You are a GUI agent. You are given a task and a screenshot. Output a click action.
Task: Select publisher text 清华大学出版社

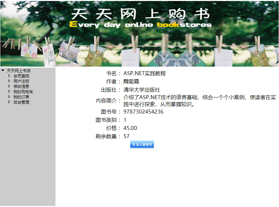click(x=142, y=90)
